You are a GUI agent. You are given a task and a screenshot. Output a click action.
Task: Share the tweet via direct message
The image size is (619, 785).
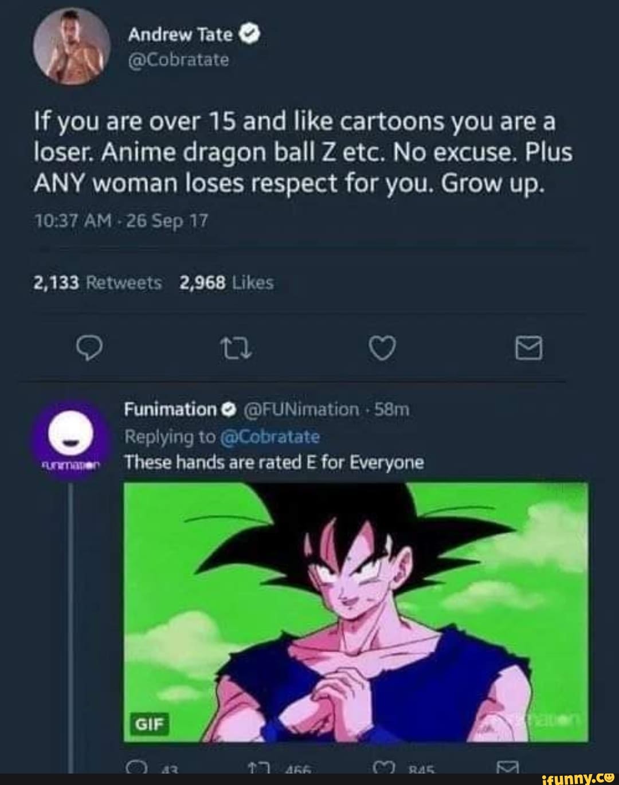click(x=530, y=348)
